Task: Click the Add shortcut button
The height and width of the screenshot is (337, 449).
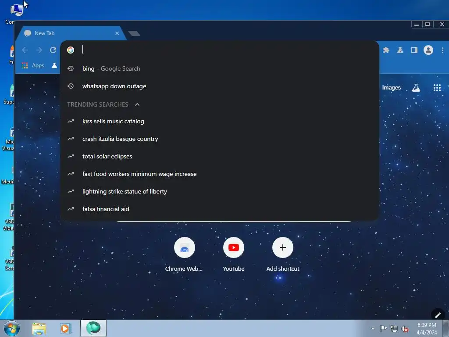Action: [283, 255]
